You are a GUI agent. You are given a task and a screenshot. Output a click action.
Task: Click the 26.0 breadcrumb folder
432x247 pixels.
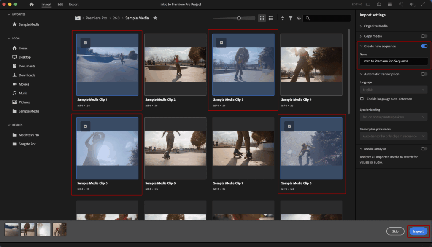[116, 18]
